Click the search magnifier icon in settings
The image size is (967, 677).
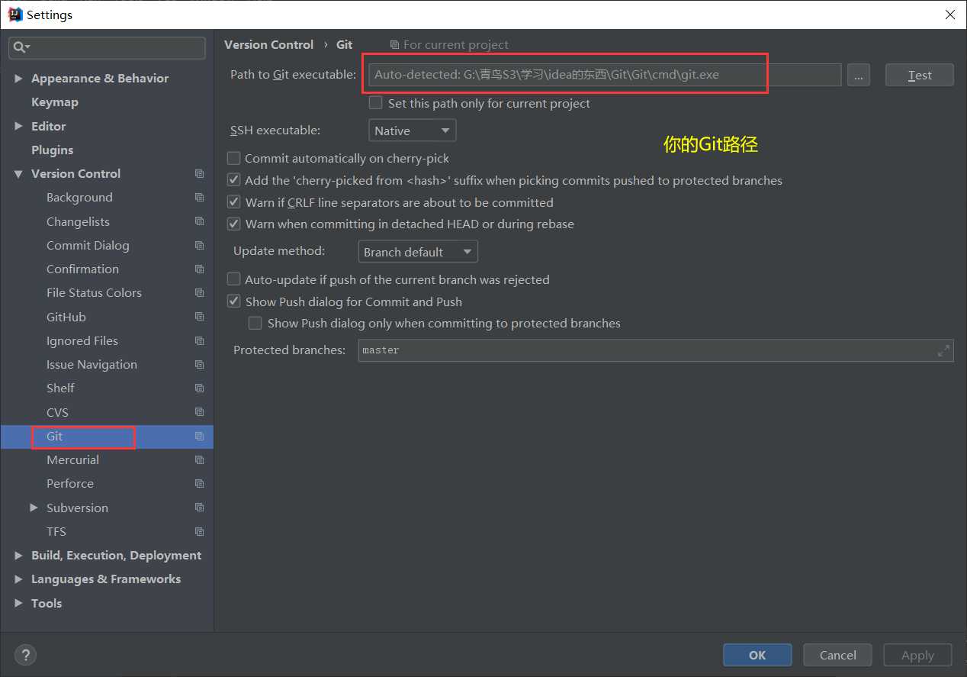coord(20,47)
